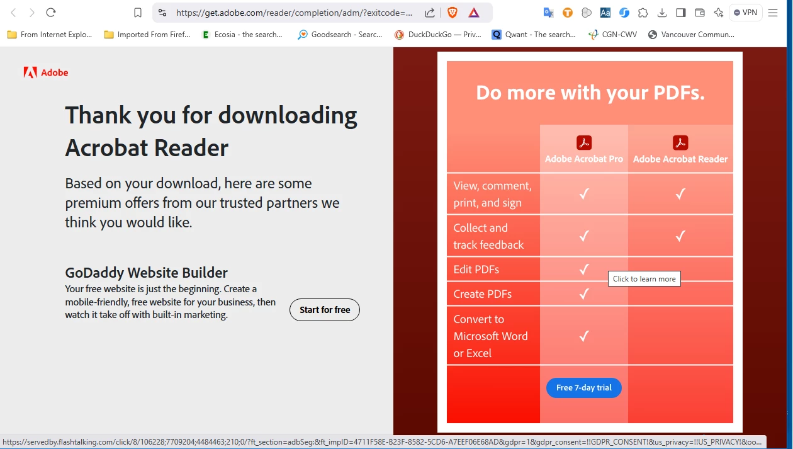Go back to the previous page

click(x=13, y=13)
